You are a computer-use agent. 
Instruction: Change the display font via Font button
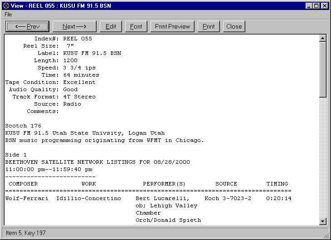point(136,26)
